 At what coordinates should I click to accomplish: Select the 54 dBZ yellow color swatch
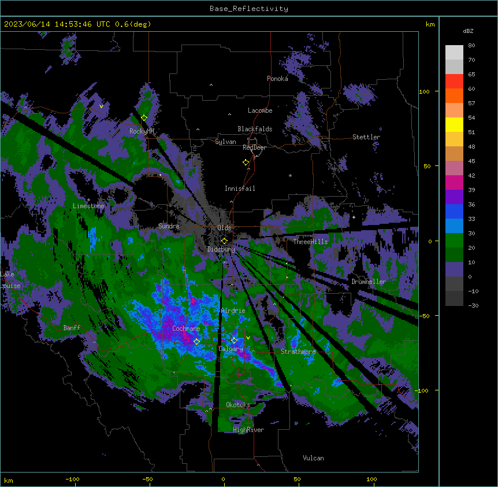(x=454, y=124)
